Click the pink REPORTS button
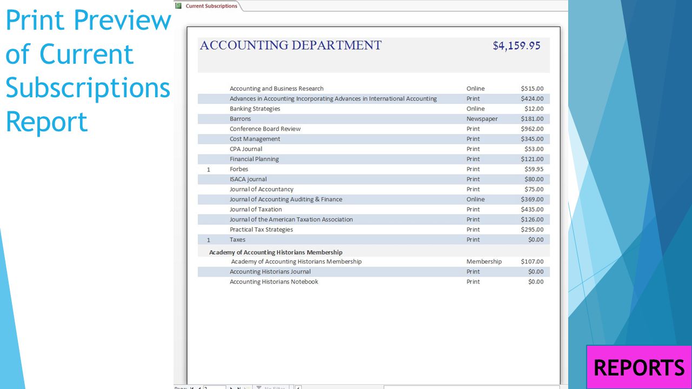 639,367
